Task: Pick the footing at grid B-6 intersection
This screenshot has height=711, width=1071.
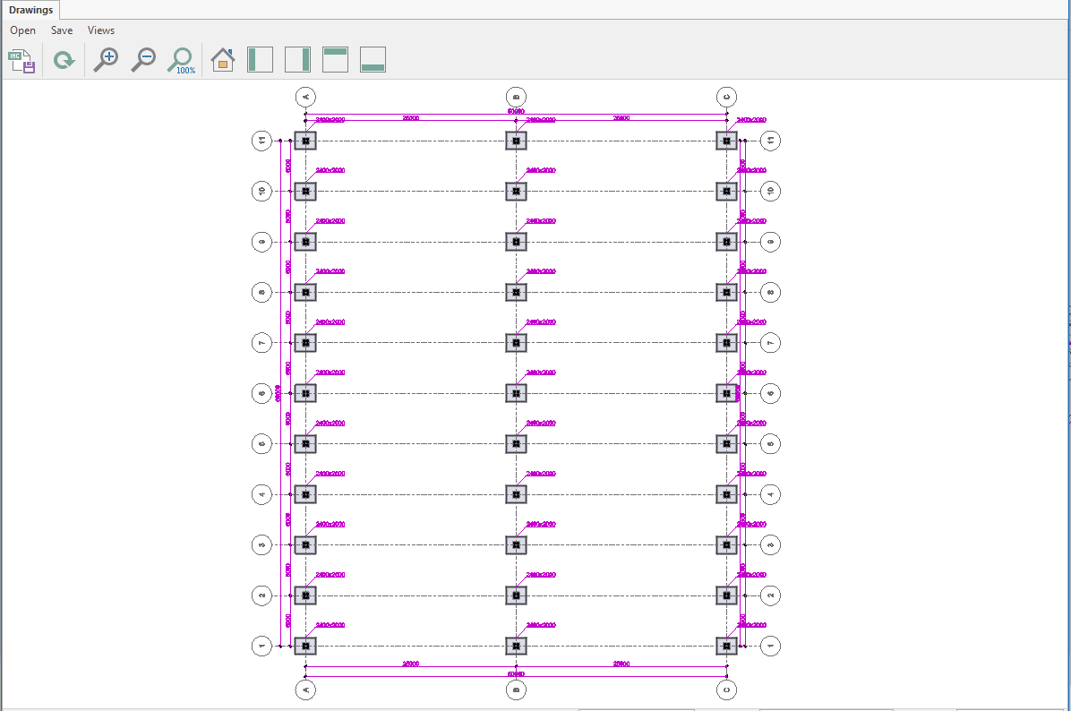Action: 516,393
